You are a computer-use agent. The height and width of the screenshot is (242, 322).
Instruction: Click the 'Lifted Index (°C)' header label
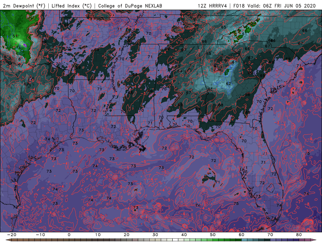72,6
